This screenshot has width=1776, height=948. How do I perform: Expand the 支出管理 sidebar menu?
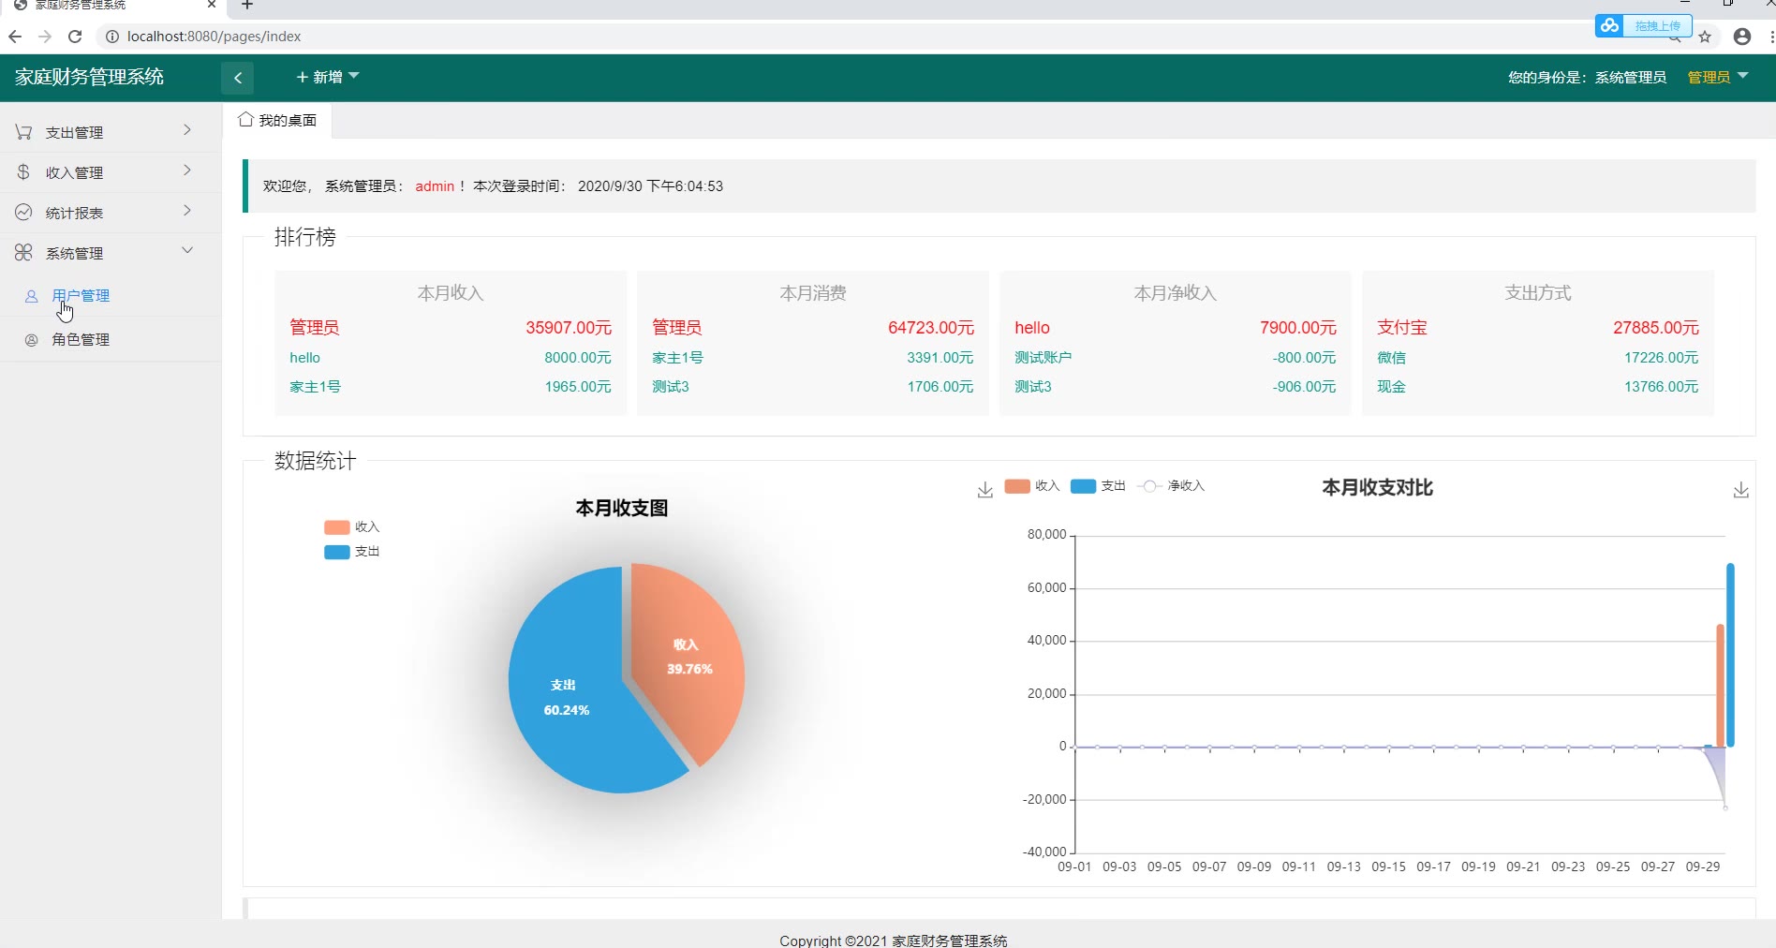coord(111,132)
